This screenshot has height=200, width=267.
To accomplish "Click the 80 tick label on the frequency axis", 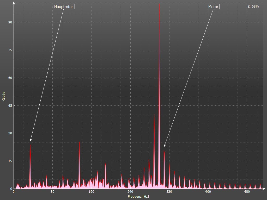I will coord(52,192).
